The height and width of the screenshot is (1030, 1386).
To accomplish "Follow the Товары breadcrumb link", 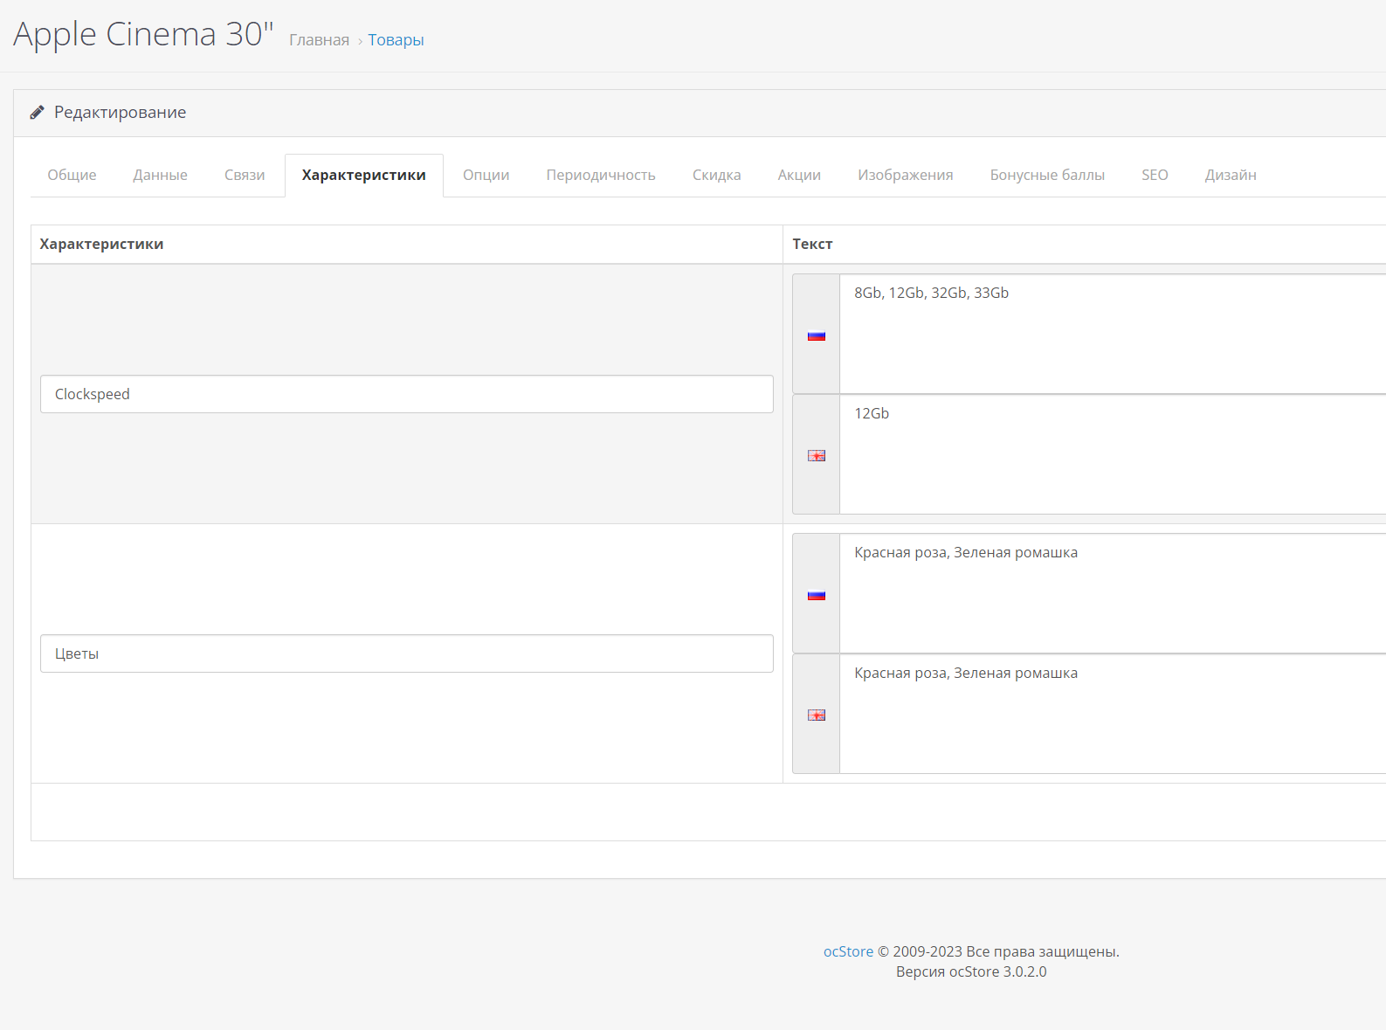I will [x=396, y=40].
